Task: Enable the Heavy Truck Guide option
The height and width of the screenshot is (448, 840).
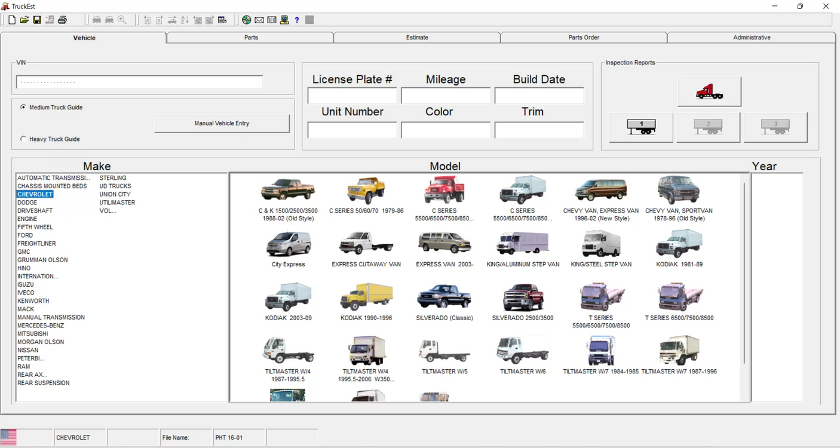Action: tap(23, 139)
